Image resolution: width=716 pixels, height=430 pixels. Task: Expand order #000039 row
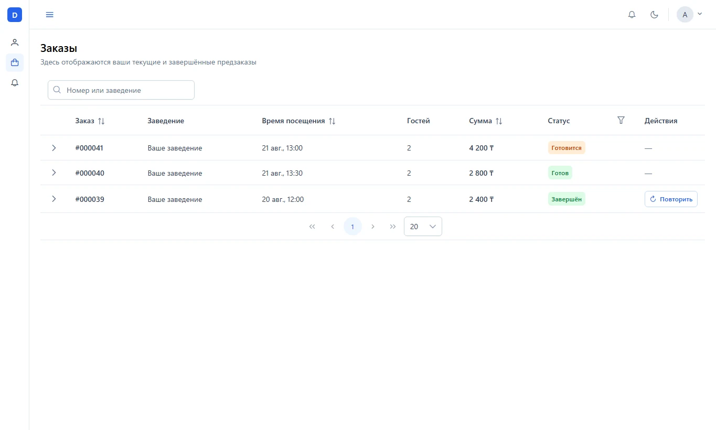54,199
